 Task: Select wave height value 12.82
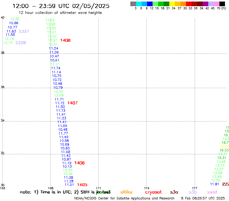point(15,19)
